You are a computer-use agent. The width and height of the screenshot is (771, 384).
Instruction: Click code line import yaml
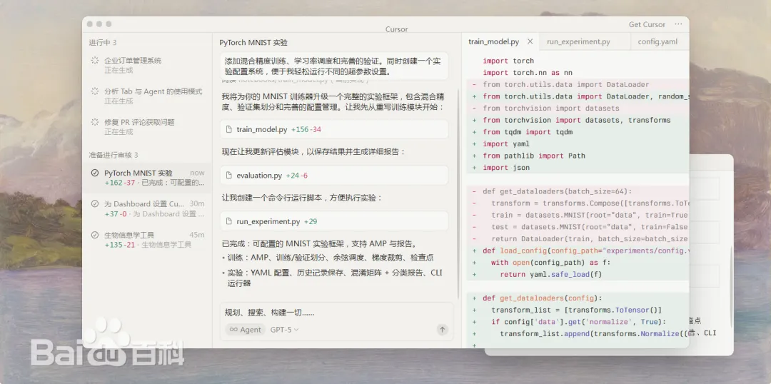coord(506,144)
